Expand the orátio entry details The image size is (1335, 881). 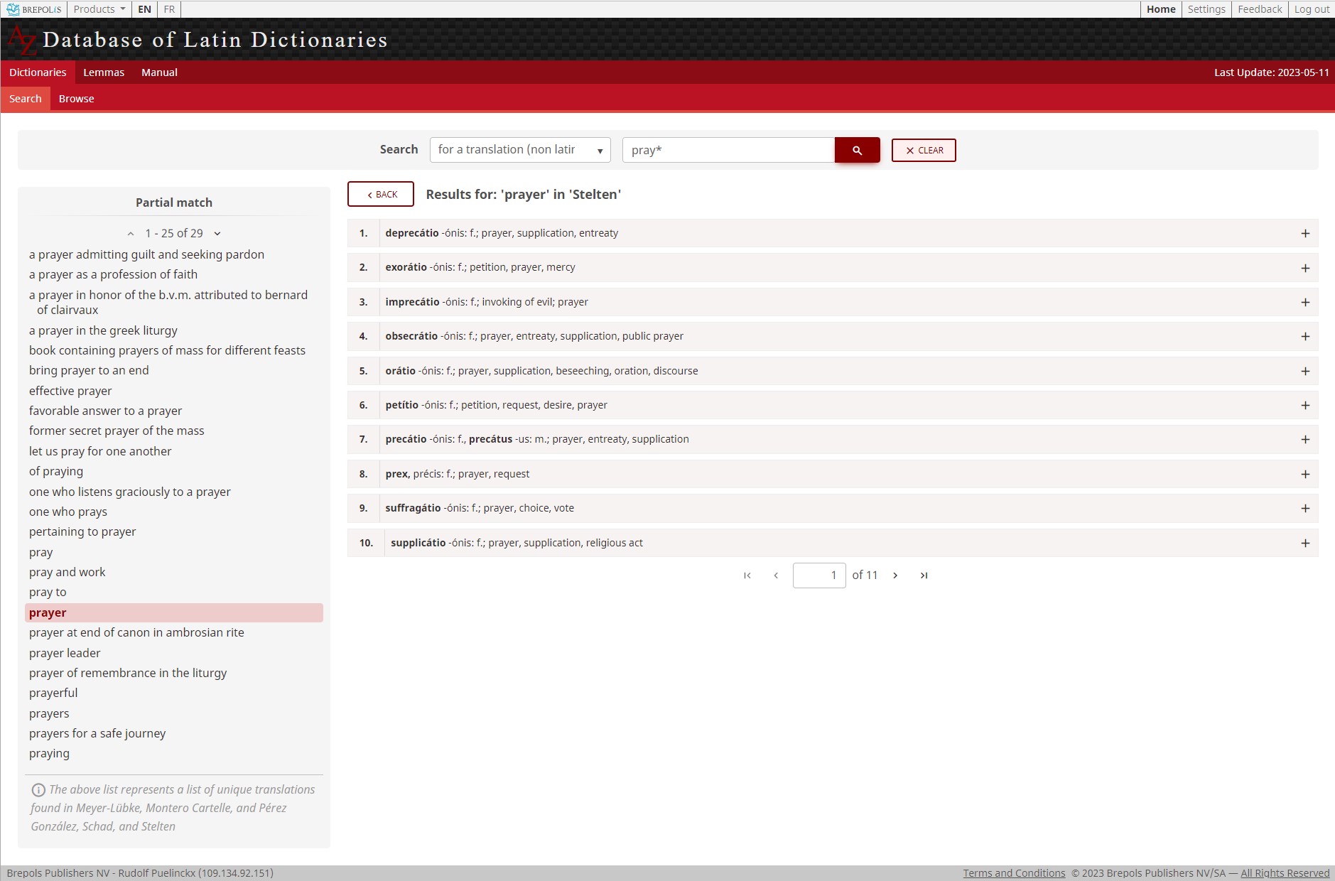[1304, 372]
